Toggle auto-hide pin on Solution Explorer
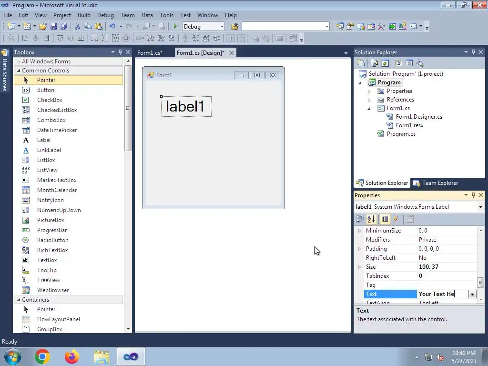Screen dimensions: 488x366 pos(473,52)
